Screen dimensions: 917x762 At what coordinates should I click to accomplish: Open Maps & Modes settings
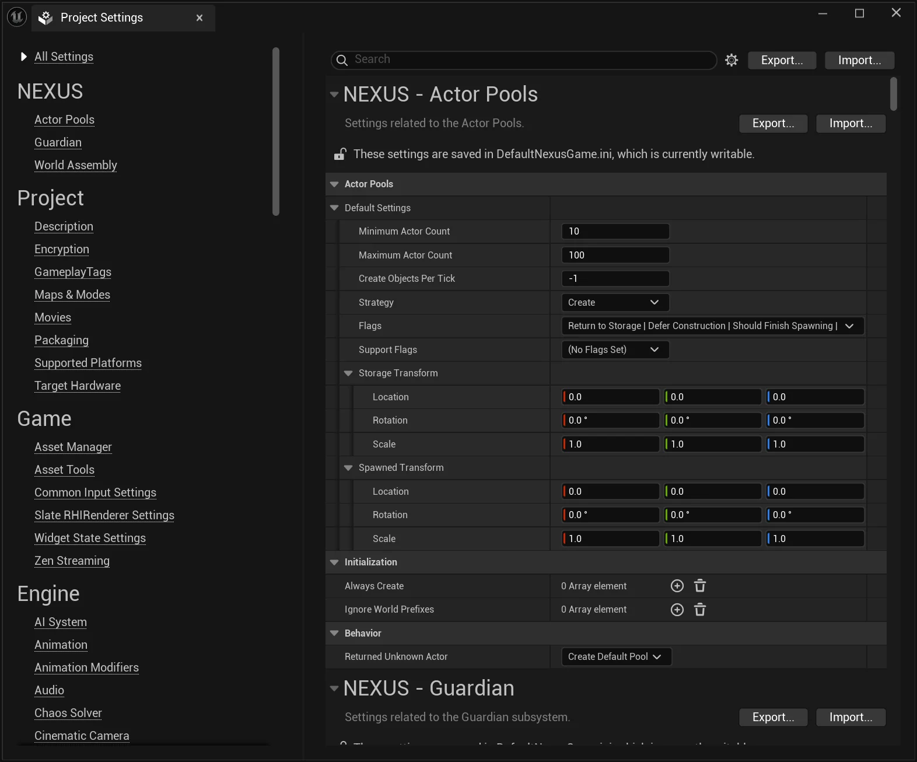tap(72, 295)
